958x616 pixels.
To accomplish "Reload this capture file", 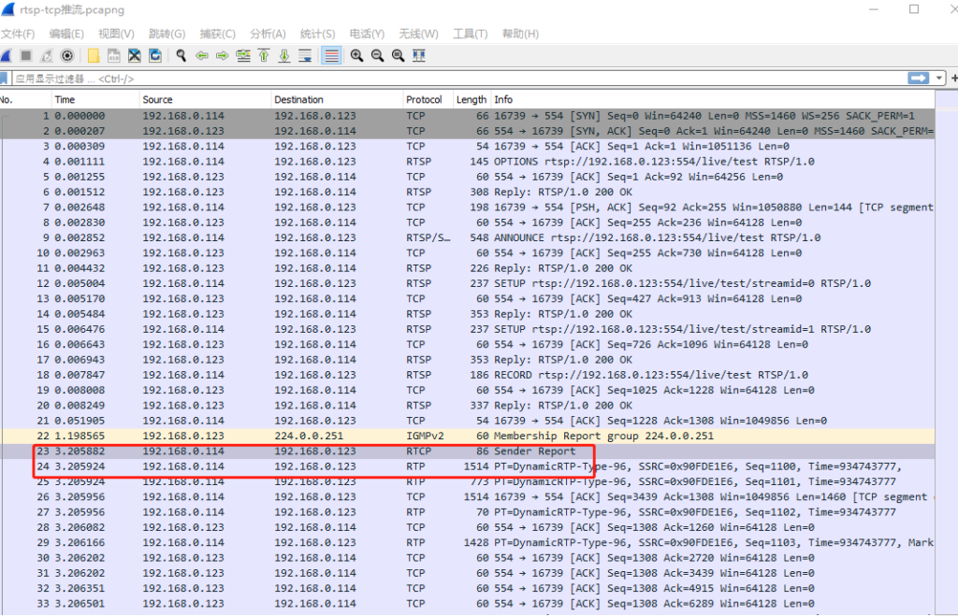I will point(155,56).
